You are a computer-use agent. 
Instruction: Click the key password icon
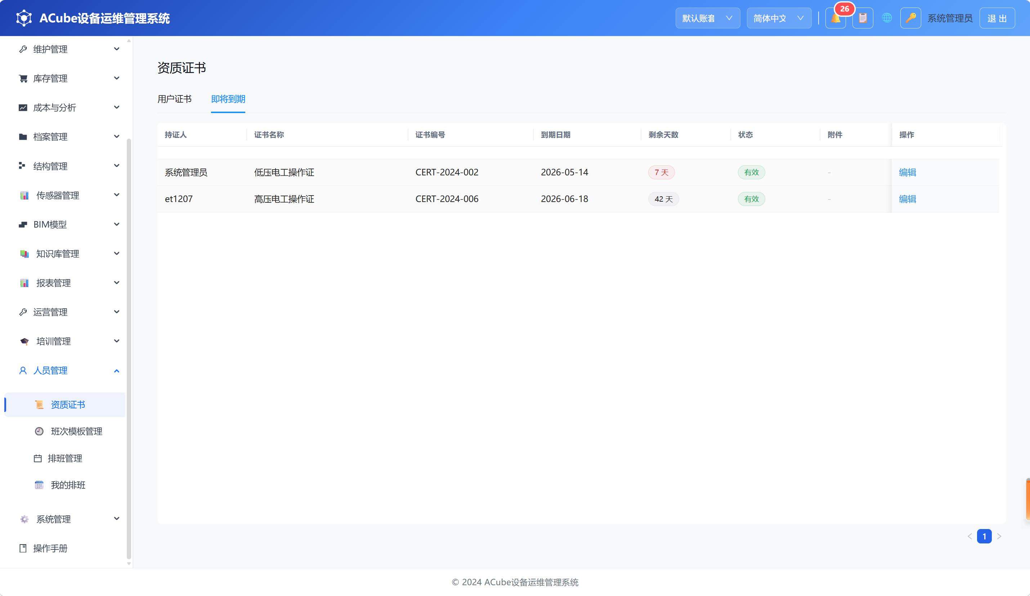(910, 18)
